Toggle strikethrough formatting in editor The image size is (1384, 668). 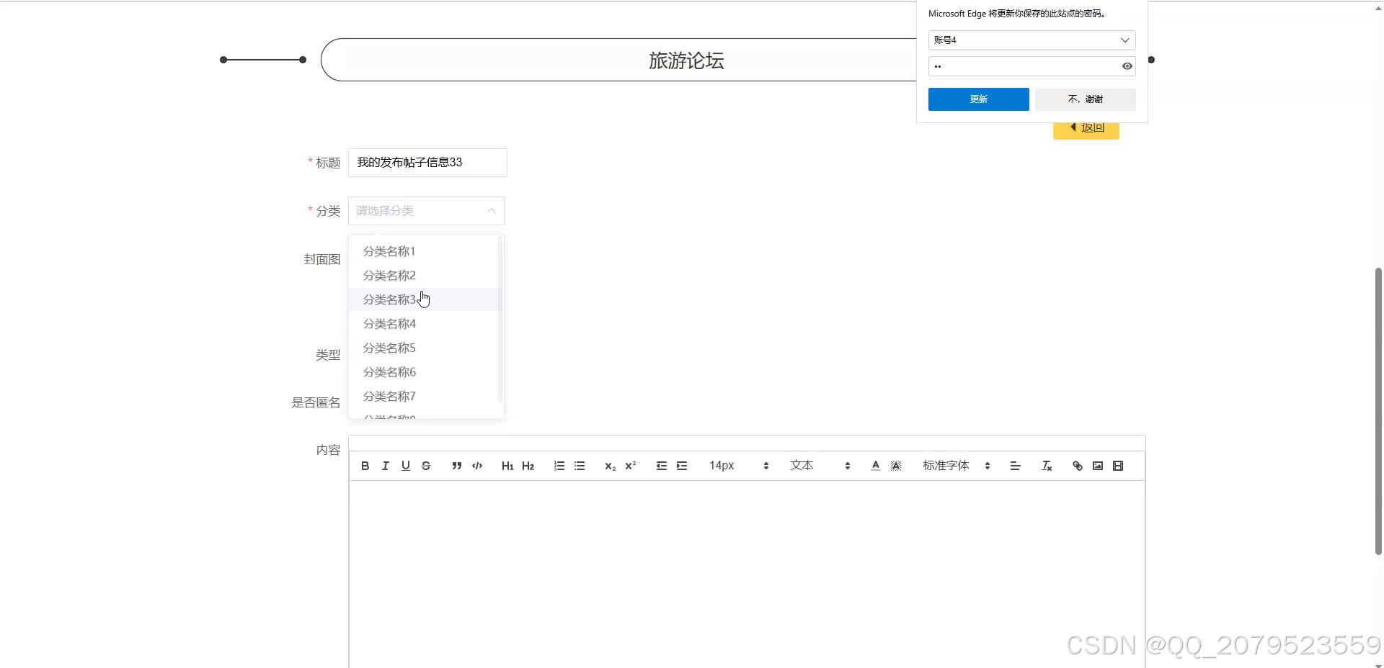(x=426, y=466)
